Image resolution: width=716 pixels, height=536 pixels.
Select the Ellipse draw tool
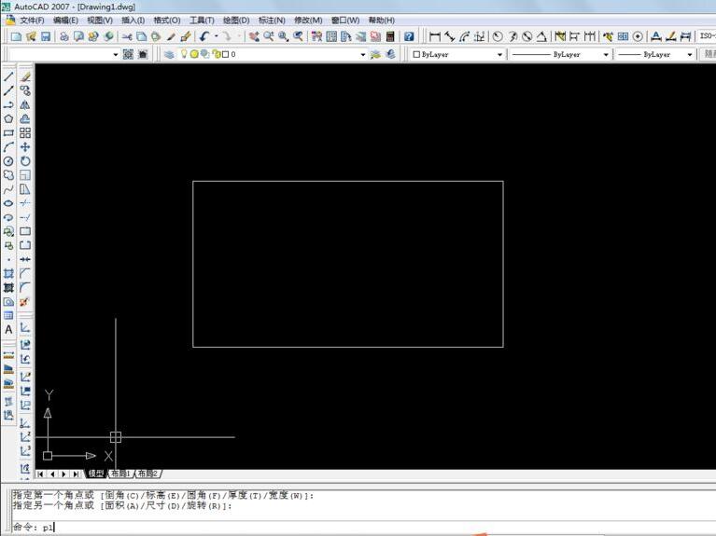click(x=8, y=203)
